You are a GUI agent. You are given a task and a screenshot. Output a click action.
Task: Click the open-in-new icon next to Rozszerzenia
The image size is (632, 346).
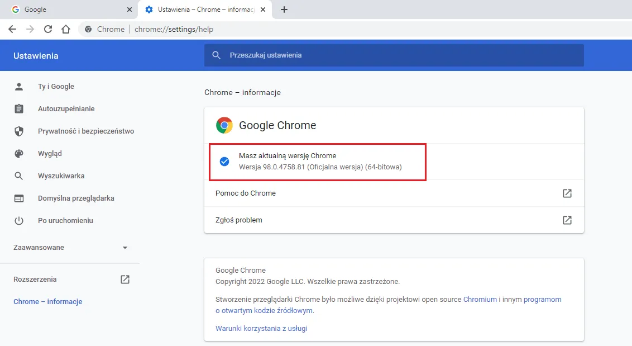click(x=125, y=279)
